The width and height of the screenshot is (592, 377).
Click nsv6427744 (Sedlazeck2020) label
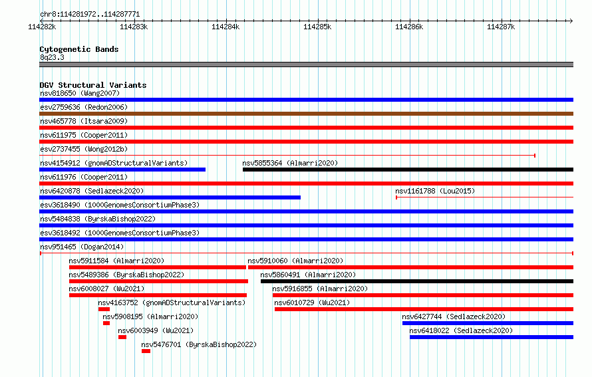click(x=454, y=316)
